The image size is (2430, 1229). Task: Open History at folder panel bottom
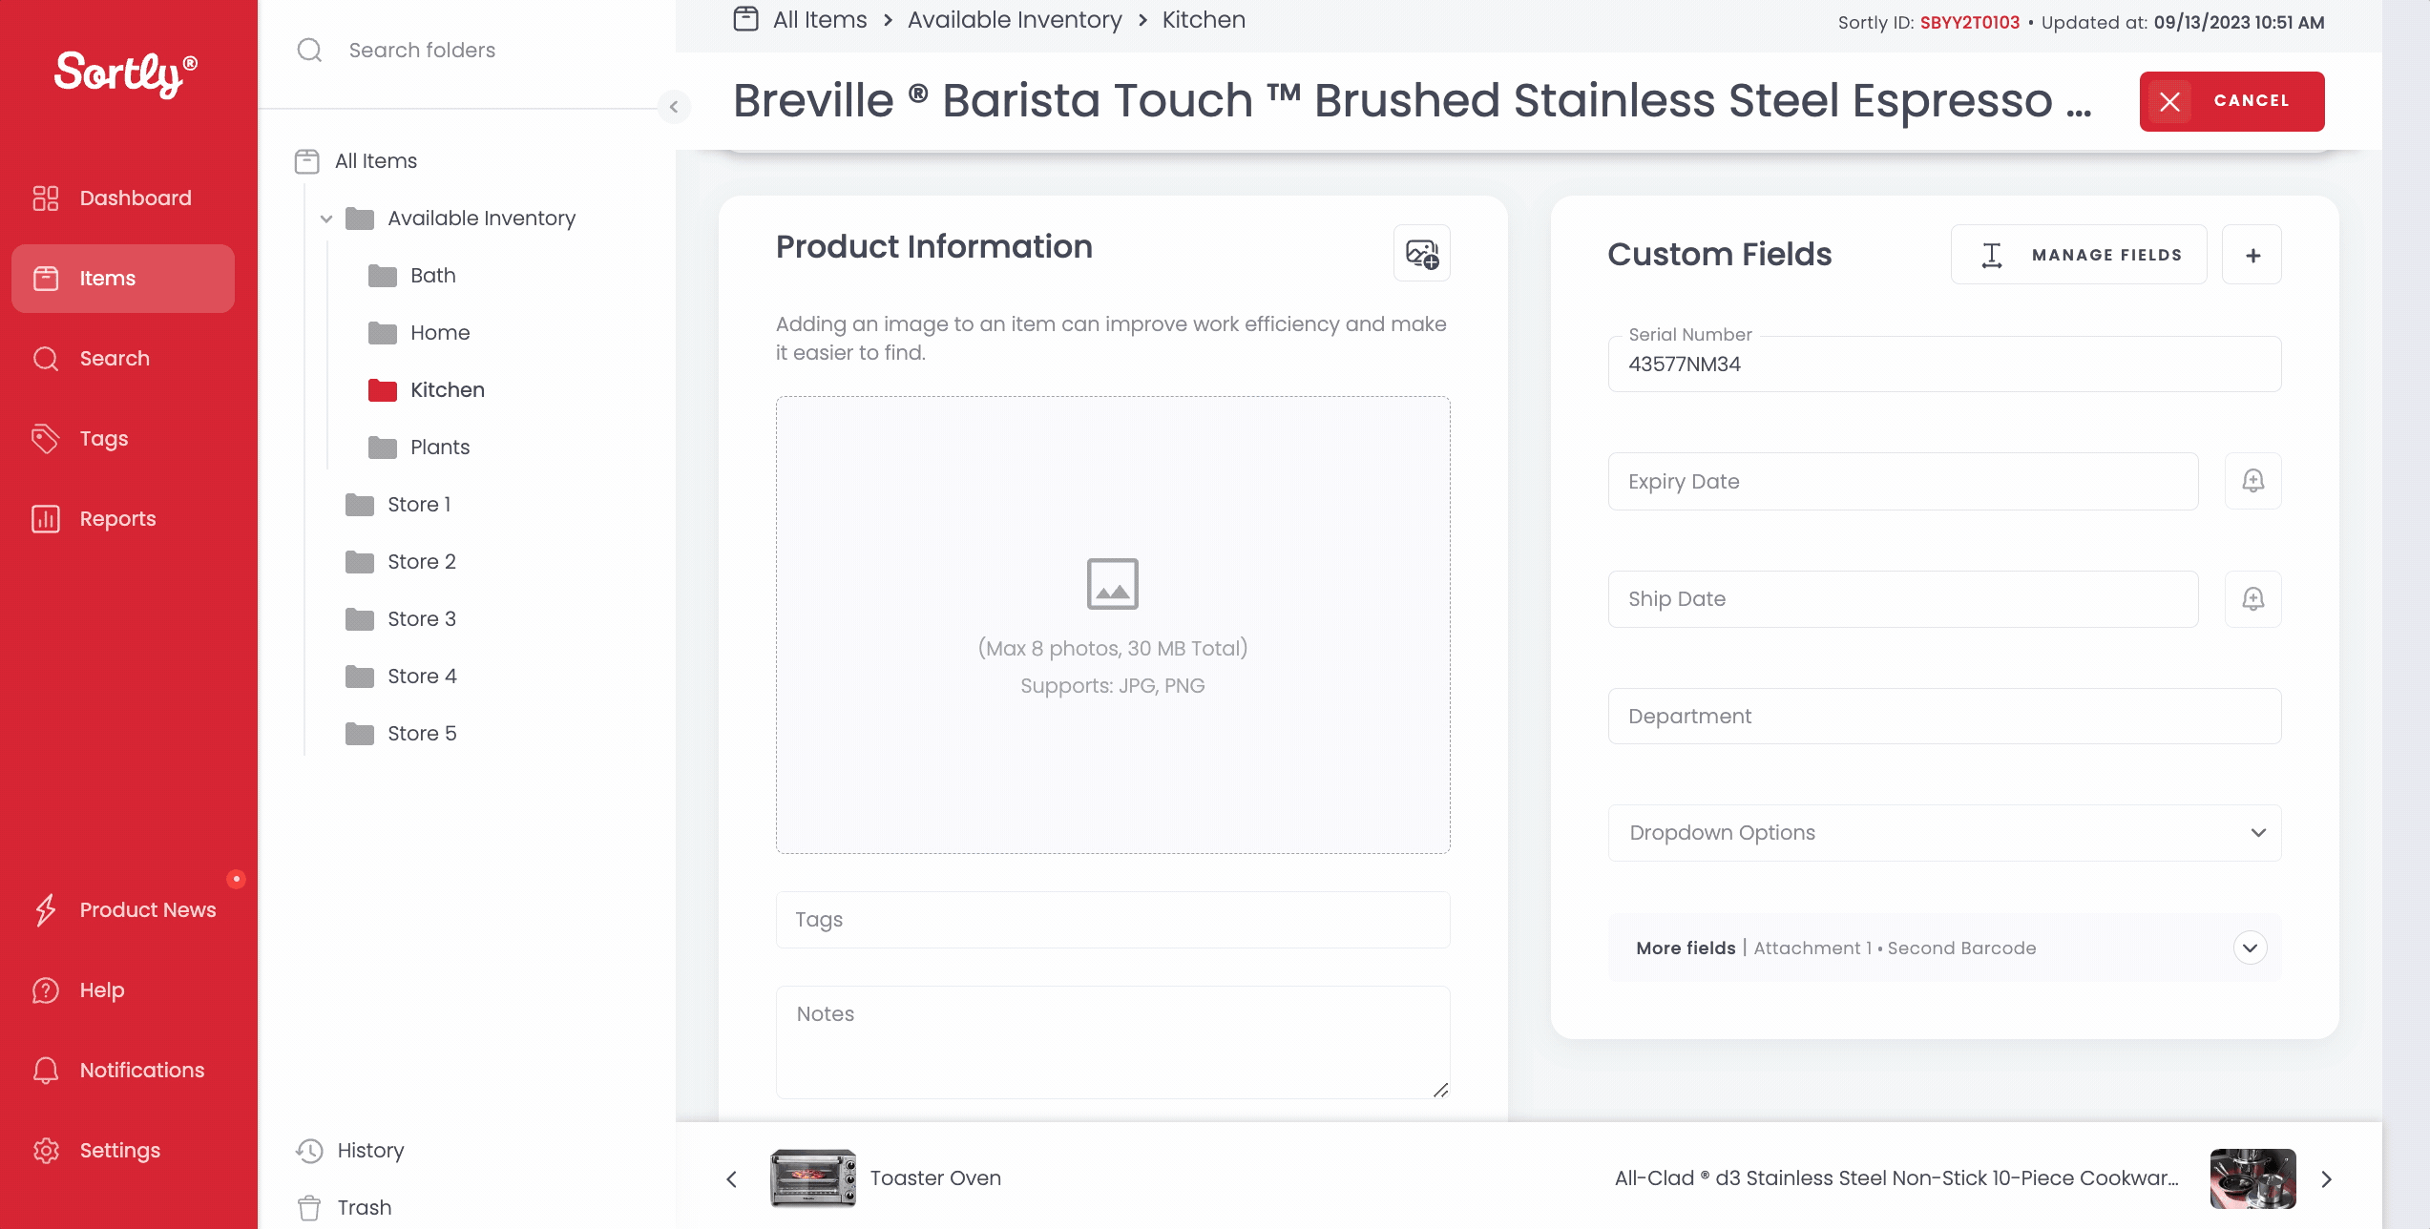350,1150
